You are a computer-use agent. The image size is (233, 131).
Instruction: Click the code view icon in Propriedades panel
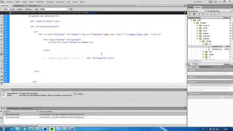pyautogui.click(x=3, y=95)
